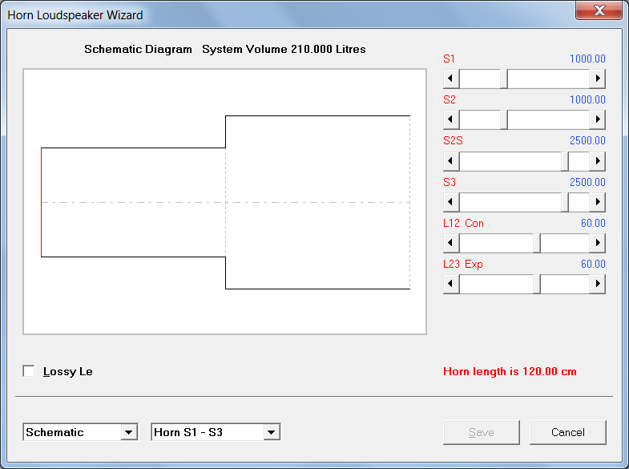Decrease L12 Con with left arrow

point(451,243)
